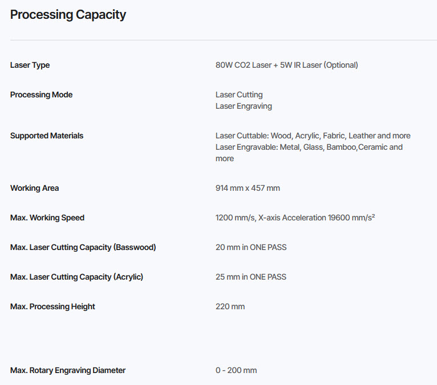Select the Max. Working Speed label
The image size is (437, 385).
[47, 218]
